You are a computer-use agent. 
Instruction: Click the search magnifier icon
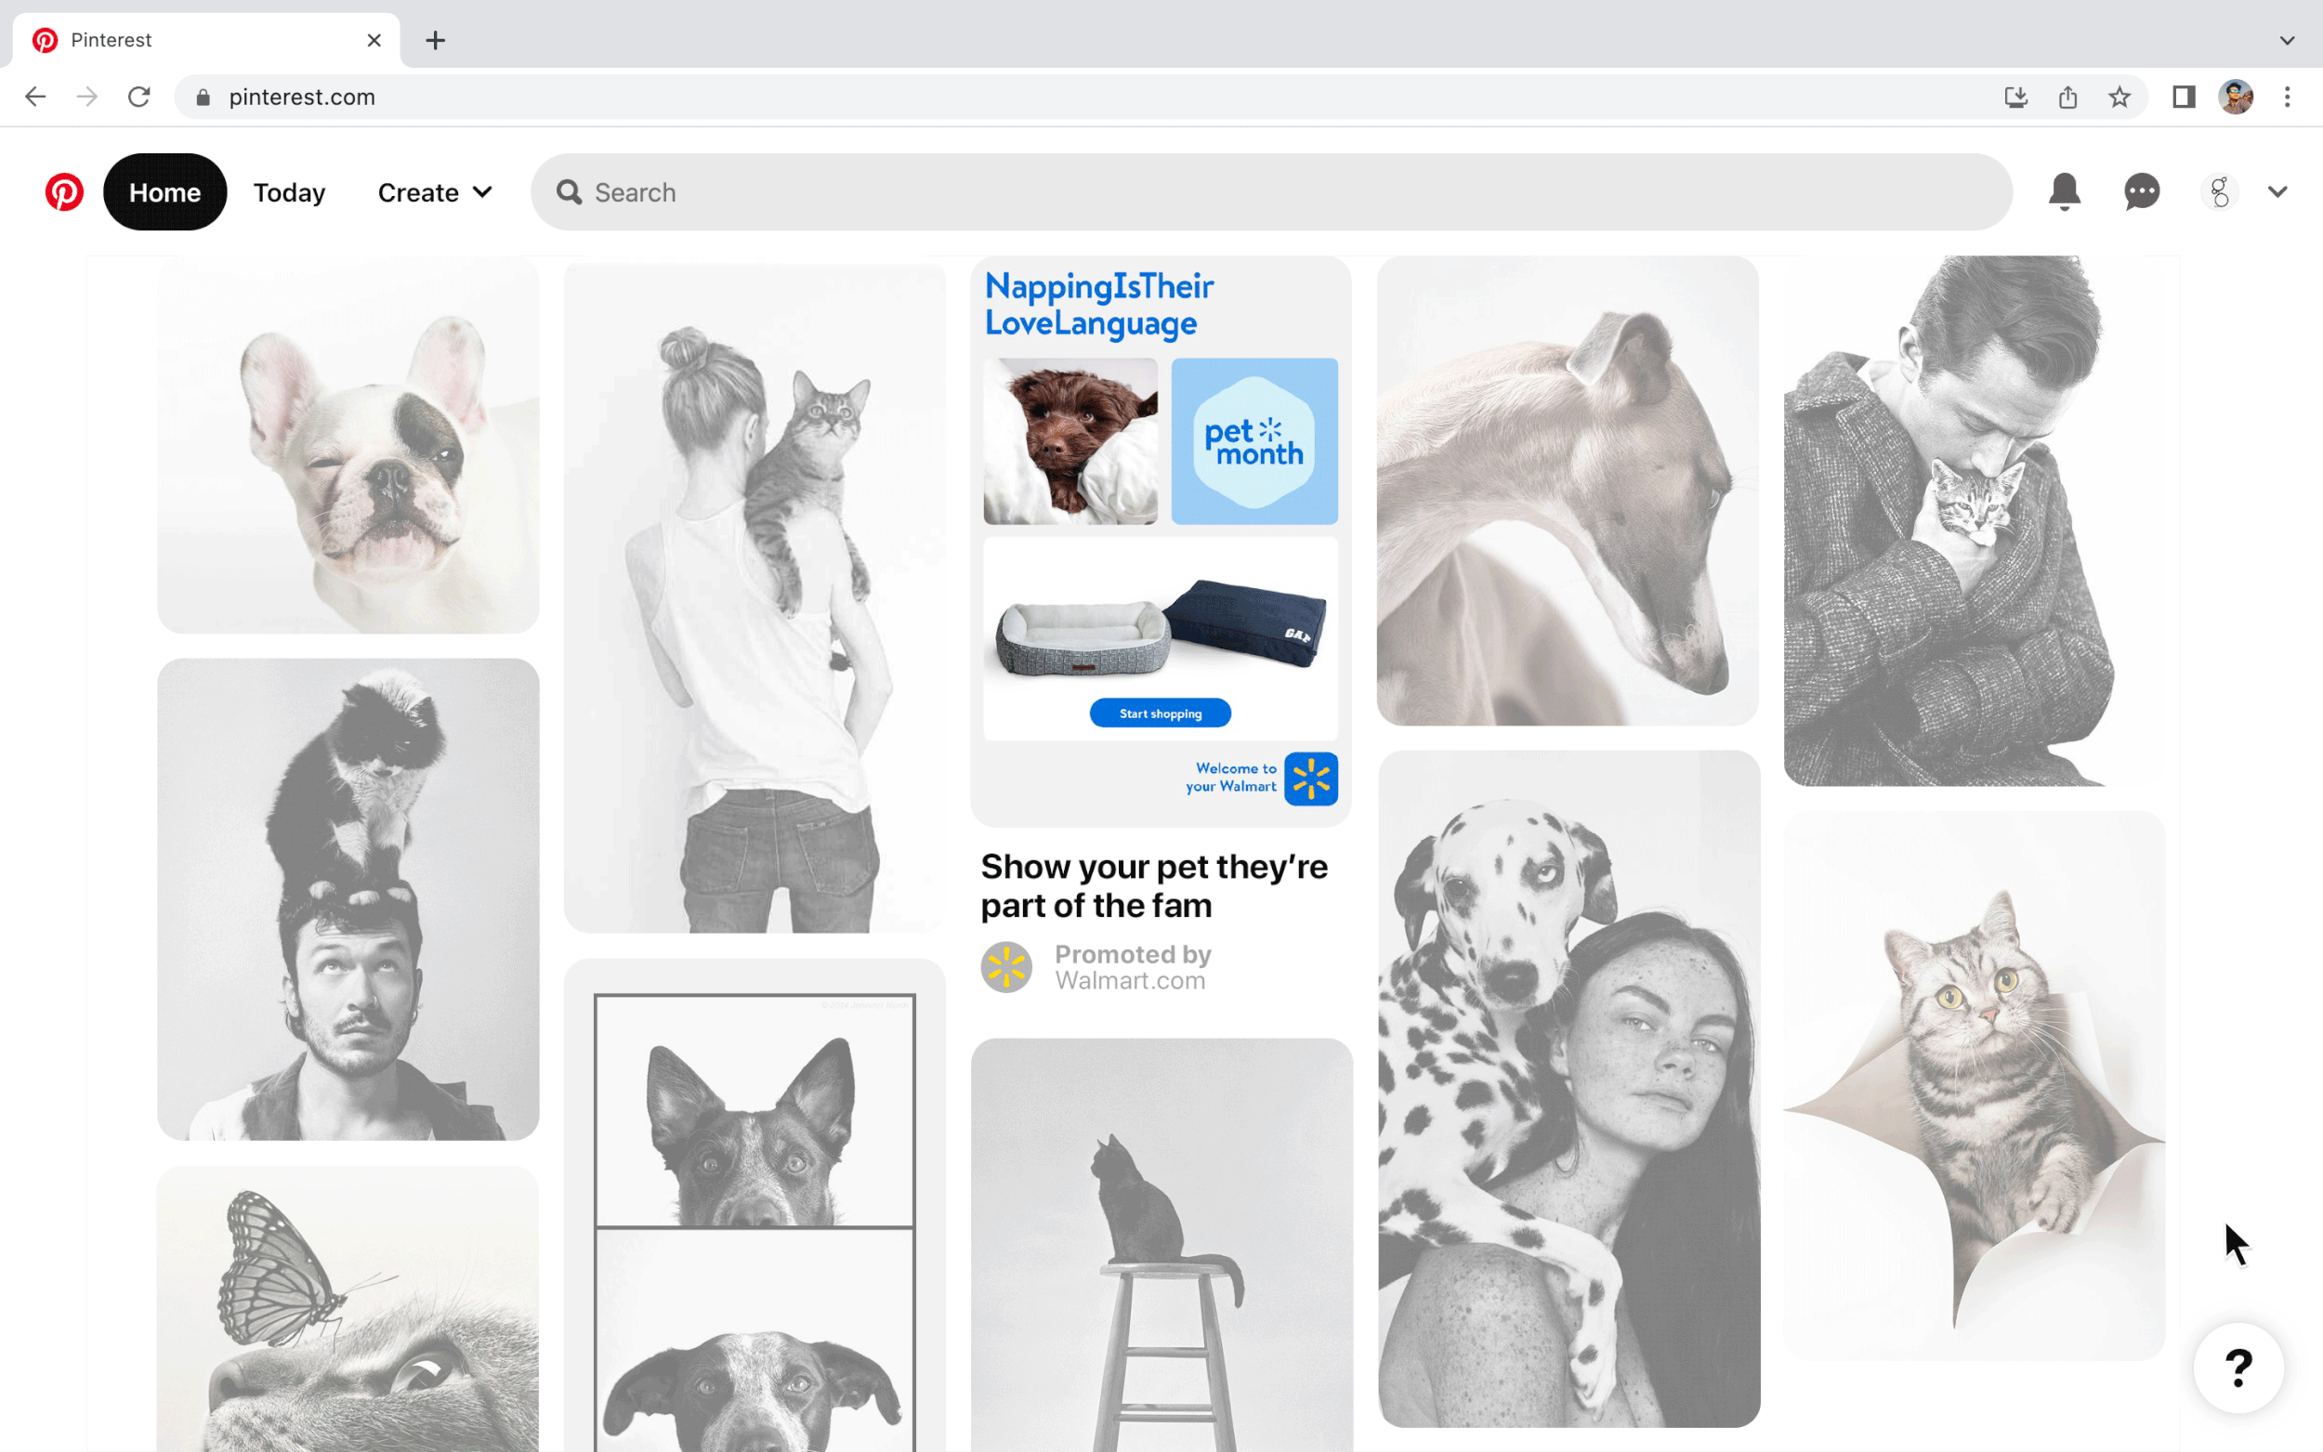(570, 192)
